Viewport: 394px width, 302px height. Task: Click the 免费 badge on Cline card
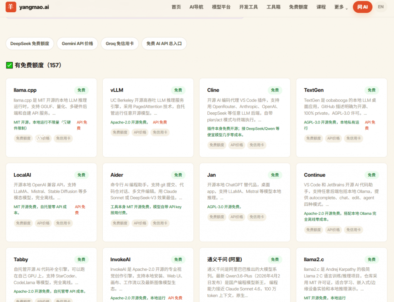point(275,90)
